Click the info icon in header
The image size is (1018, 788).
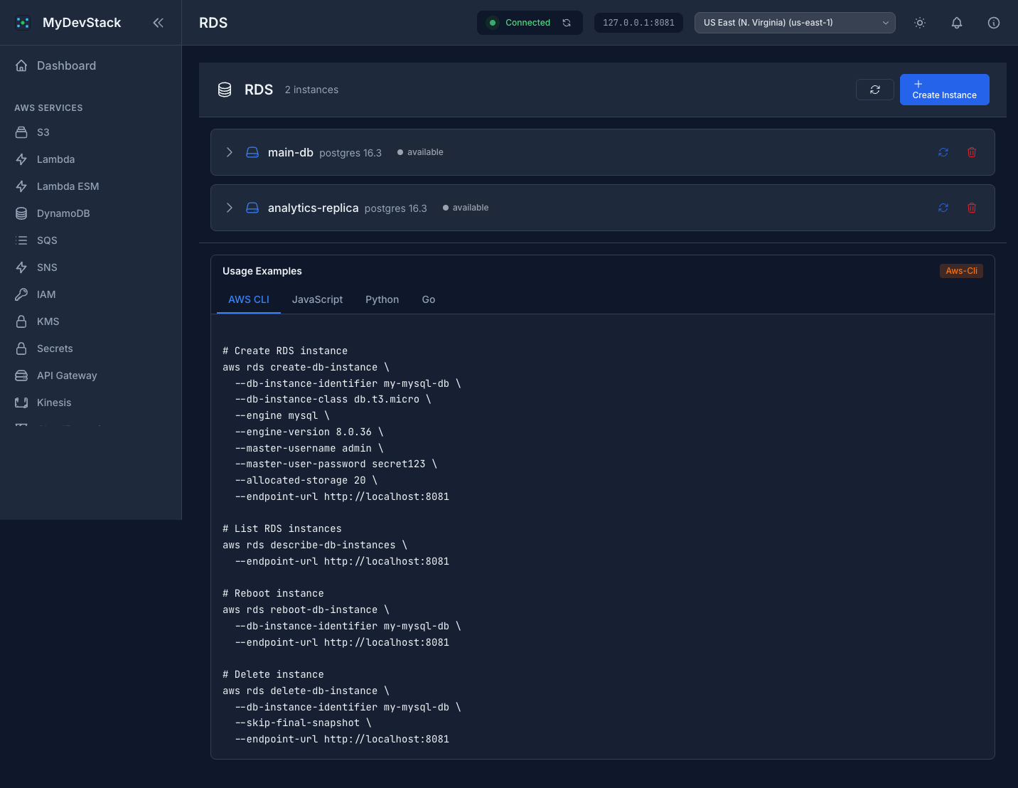tap(994, 23)
